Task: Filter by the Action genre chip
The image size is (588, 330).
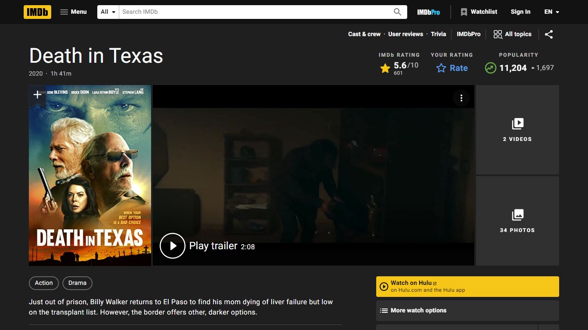Action: pyautogui.click(x=44, y=283)
